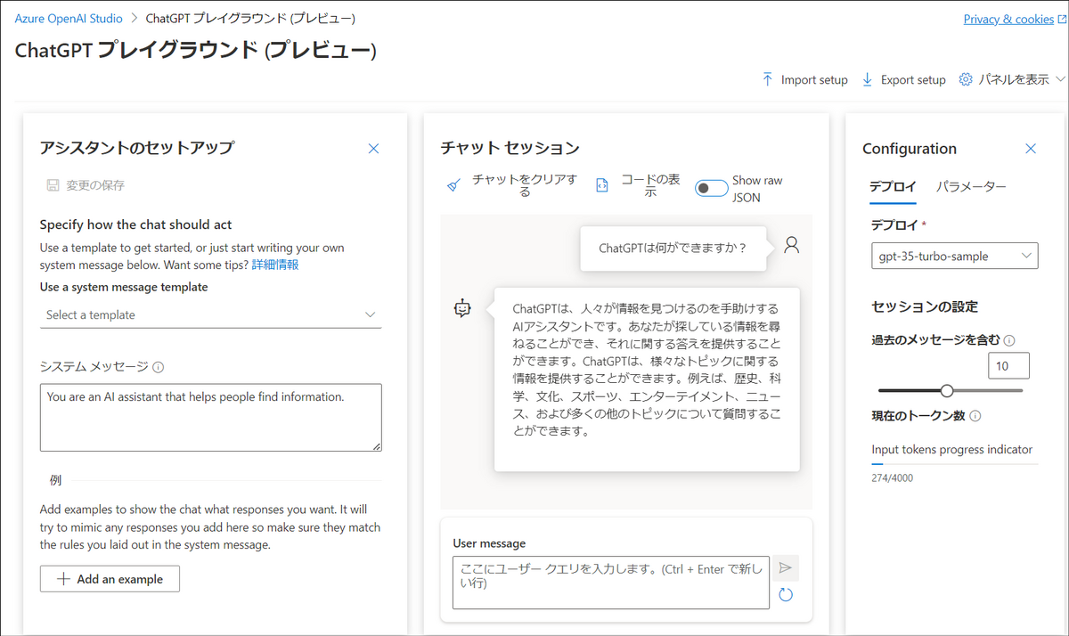Click the past messages number field showing 10

point(1008,366)
